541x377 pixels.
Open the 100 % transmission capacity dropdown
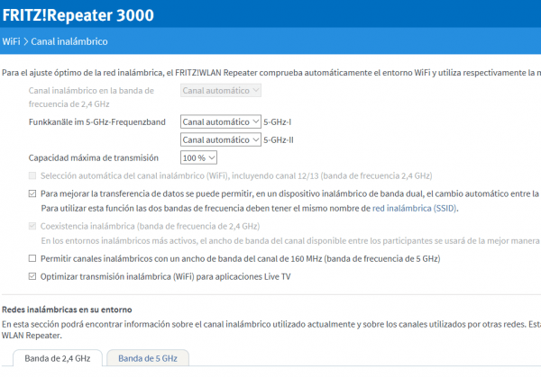(x=198, y=157)
